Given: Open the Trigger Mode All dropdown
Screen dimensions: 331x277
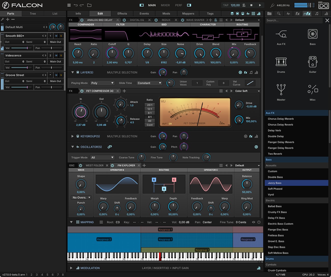Looking at the screenshot, I should click(102, 158).
